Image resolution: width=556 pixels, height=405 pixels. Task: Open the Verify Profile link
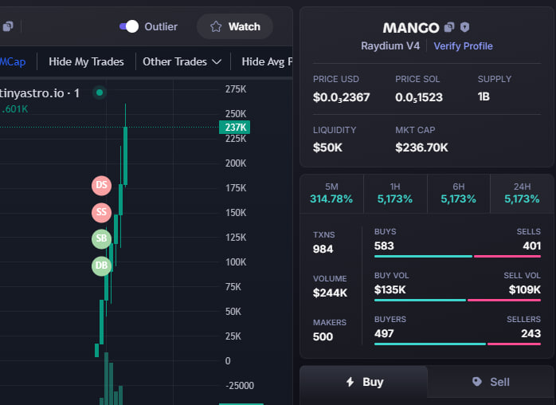(x=463, y=46)
